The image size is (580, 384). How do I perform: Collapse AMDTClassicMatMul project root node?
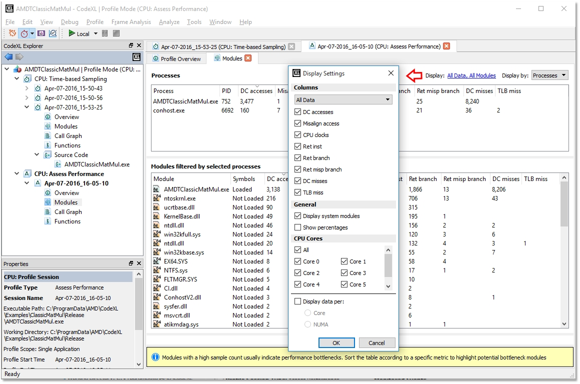[x=6, y=69]
